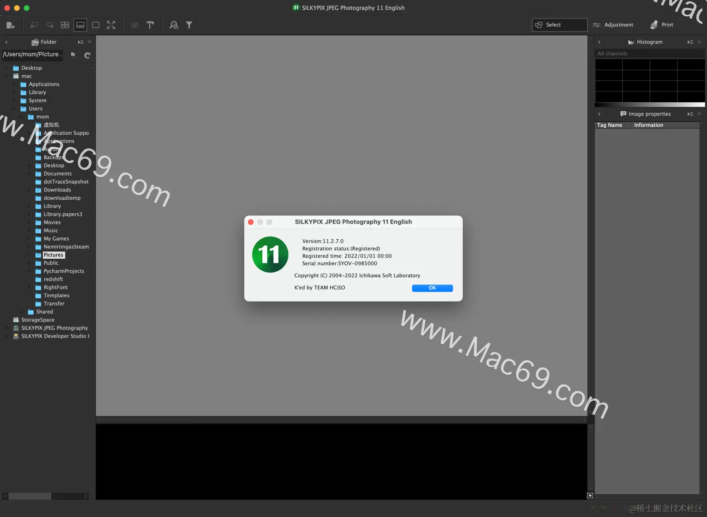Select the My Games folder
Image resolution: width=707 pixels, height=517 pixels.
[56, 239]
